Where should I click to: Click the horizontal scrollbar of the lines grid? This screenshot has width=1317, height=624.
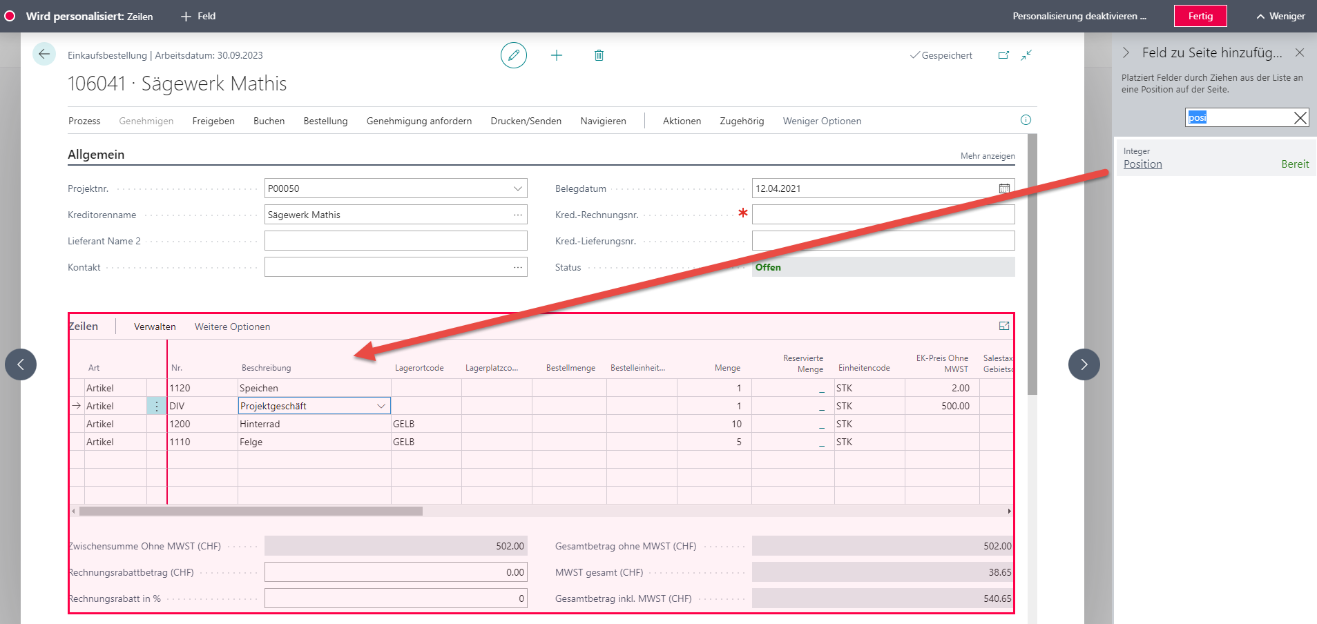251,511
